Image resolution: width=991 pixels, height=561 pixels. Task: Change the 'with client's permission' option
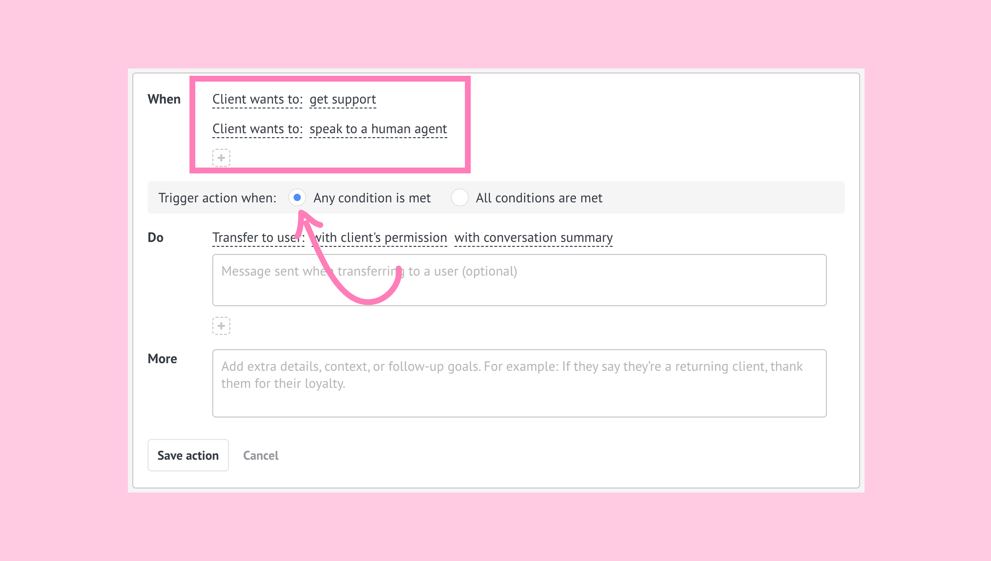pos(385,238)
